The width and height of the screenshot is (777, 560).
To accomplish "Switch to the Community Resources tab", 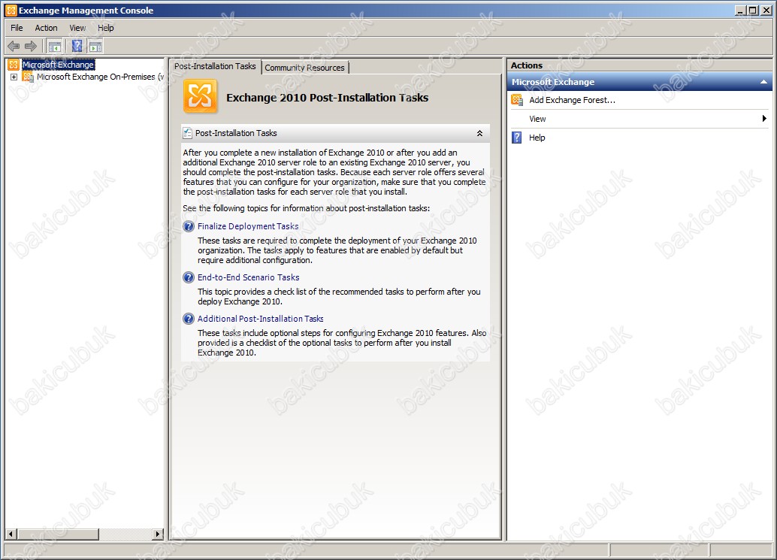I will [x=305, y=68].
